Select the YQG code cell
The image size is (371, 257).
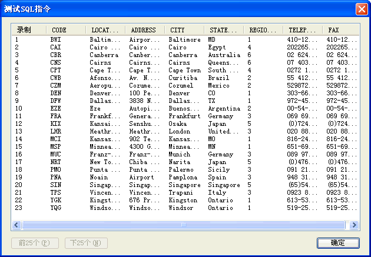click(x=55, y=208)
